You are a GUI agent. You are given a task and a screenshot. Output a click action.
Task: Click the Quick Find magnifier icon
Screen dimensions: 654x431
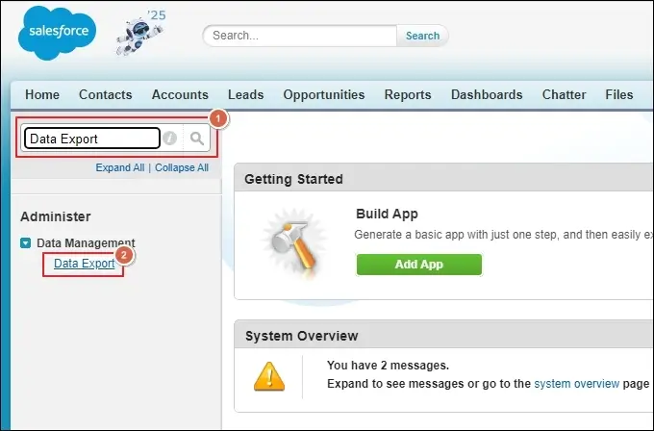197,139
